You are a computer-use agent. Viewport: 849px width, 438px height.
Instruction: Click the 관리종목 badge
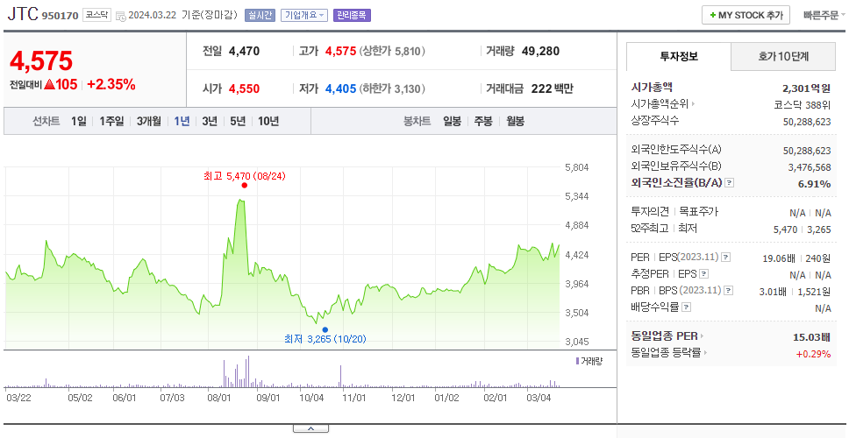tap(352, 15)
